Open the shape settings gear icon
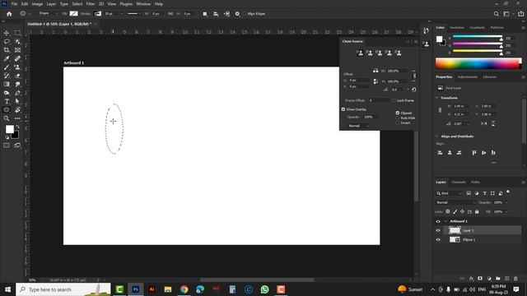The width and height of the screenshot is (527, 296). coord(237,14)
